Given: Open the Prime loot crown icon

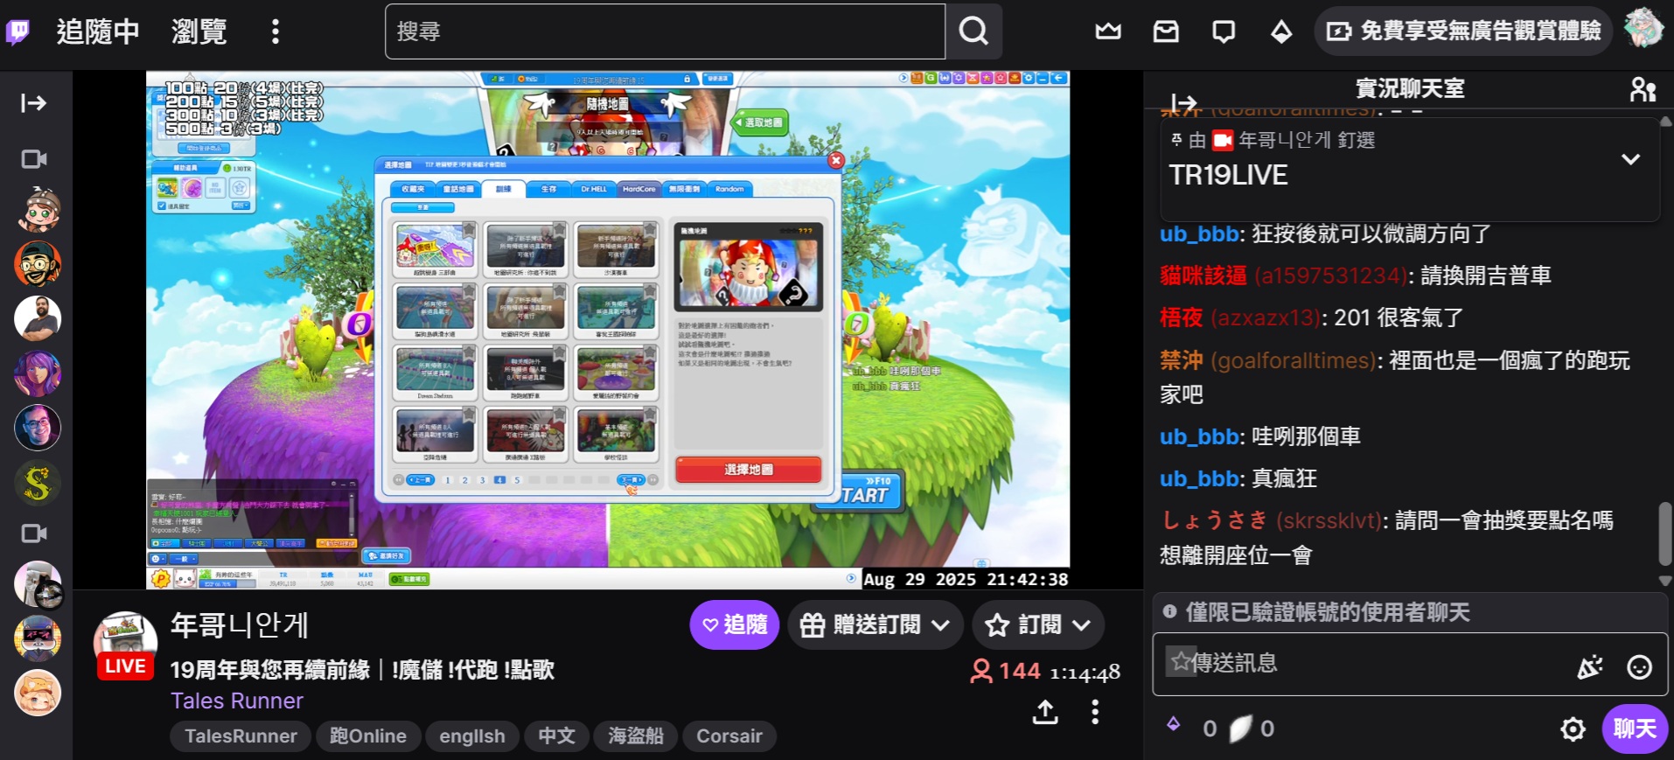Looking at the screenshot, I should pyautogui.click(x=1108, y=31).
